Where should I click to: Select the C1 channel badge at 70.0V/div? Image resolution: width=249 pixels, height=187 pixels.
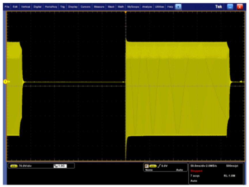coord(14,166)
